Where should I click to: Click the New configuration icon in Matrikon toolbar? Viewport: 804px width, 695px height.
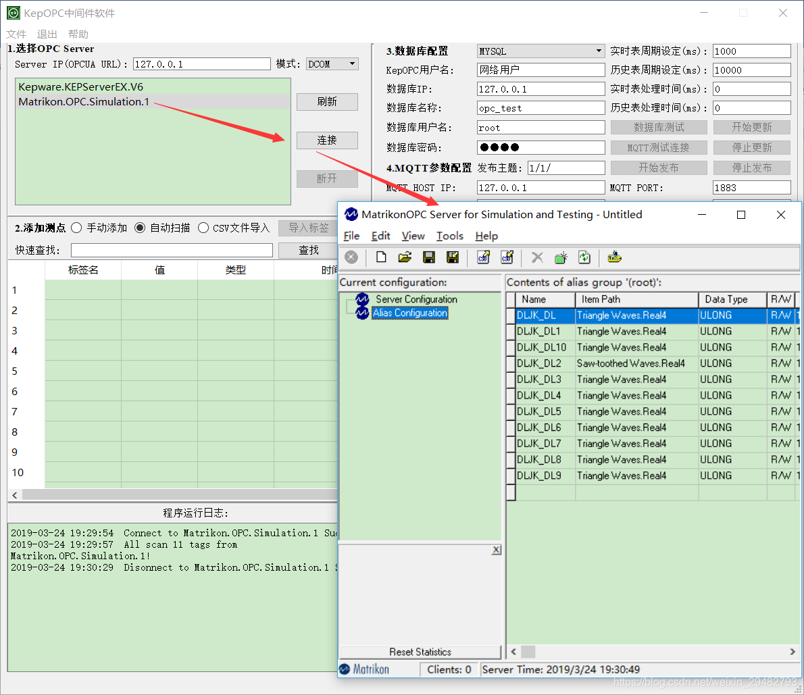pyautogui.click(x=381, y=257)
